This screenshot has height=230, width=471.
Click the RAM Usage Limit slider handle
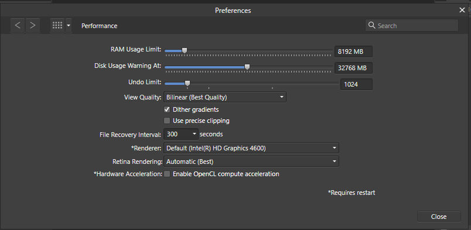pyautogui.click(x=185, y=50)
